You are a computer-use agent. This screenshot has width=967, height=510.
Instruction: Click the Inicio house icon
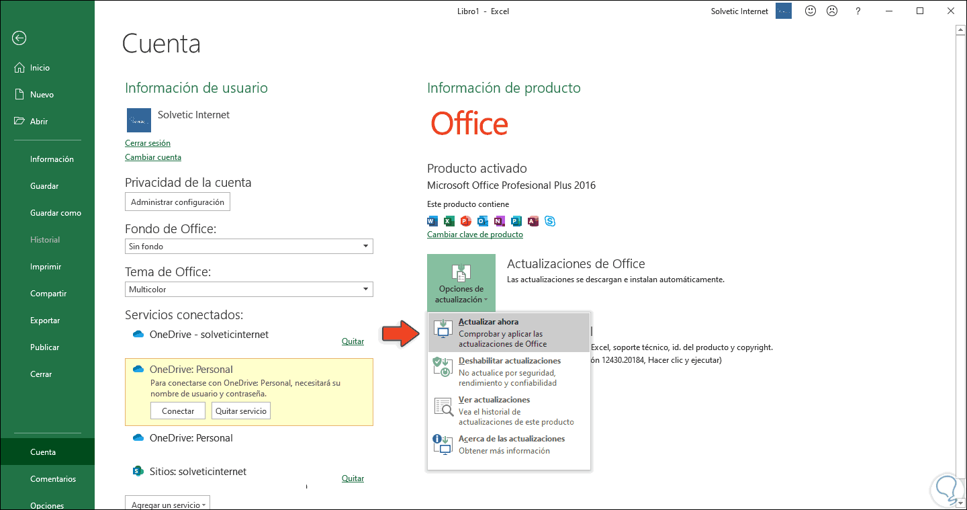[19, 68]
